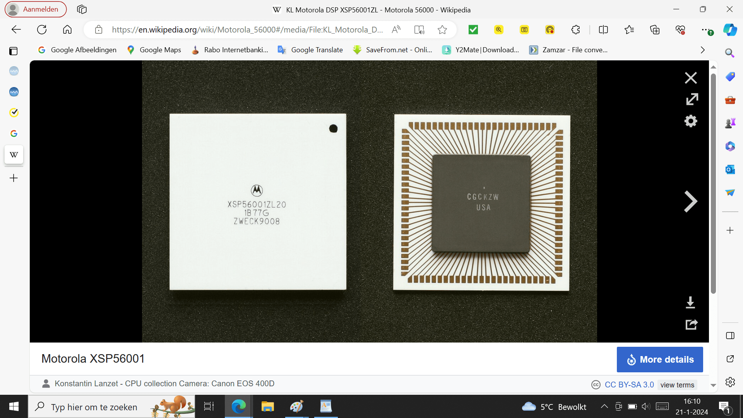The height and width of the screenshot is (418, 743).
Task: Show hidden system tray icons
Action: click(604, 406)
